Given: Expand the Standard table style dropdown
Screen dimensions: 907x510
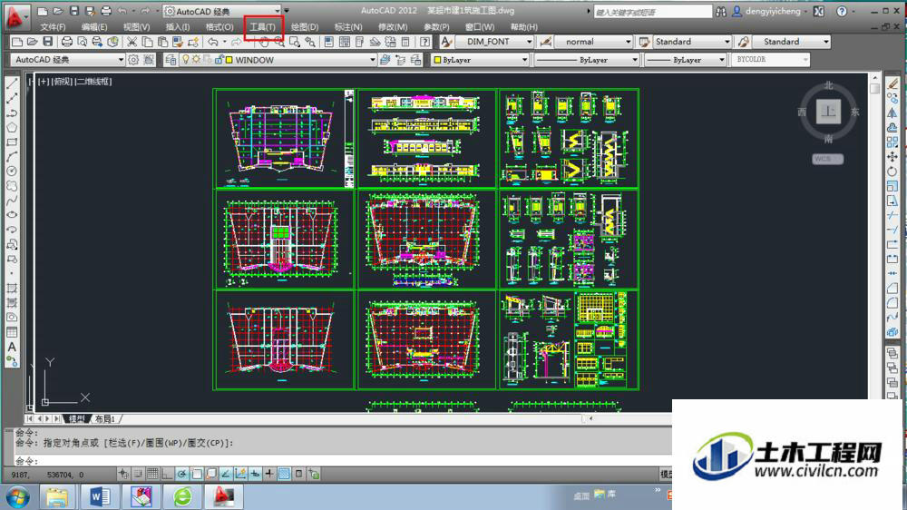Looking at the screenshot, I should pyautogui.click(x=727, y=42).
